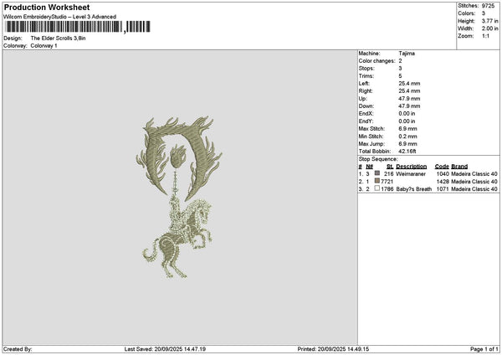Viewport: 502px width, 355px height.
Task: Click the 'Up:' value 47.9 mm
Action: click(x=409, y=99)
